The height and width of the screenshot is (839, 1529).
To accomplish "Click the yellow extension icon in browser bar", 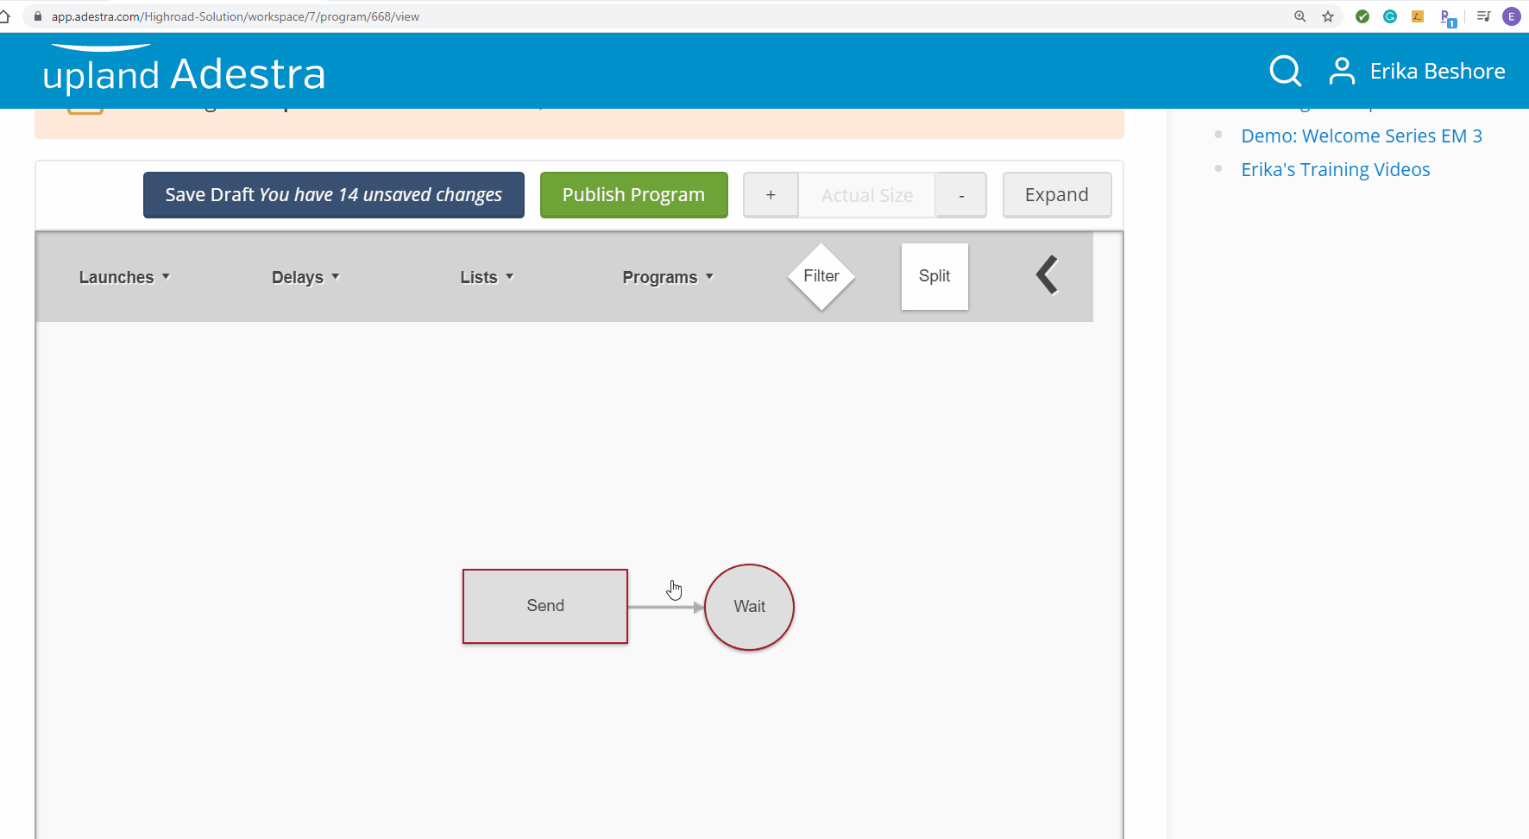I will tap(1418, 16).
